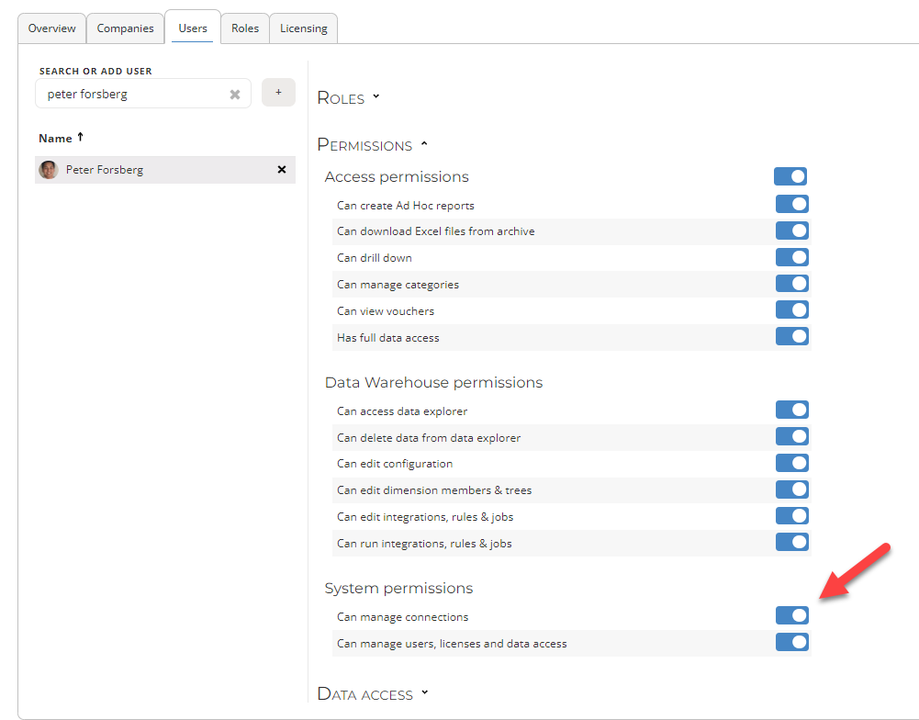
Task: Toggle all Access permissions switch
Action: (790, 176)
